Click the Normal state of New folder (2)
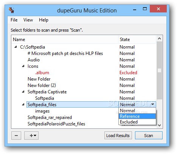Image resolution: width=177 pixels, height=154 pixels. click(127, 85)
